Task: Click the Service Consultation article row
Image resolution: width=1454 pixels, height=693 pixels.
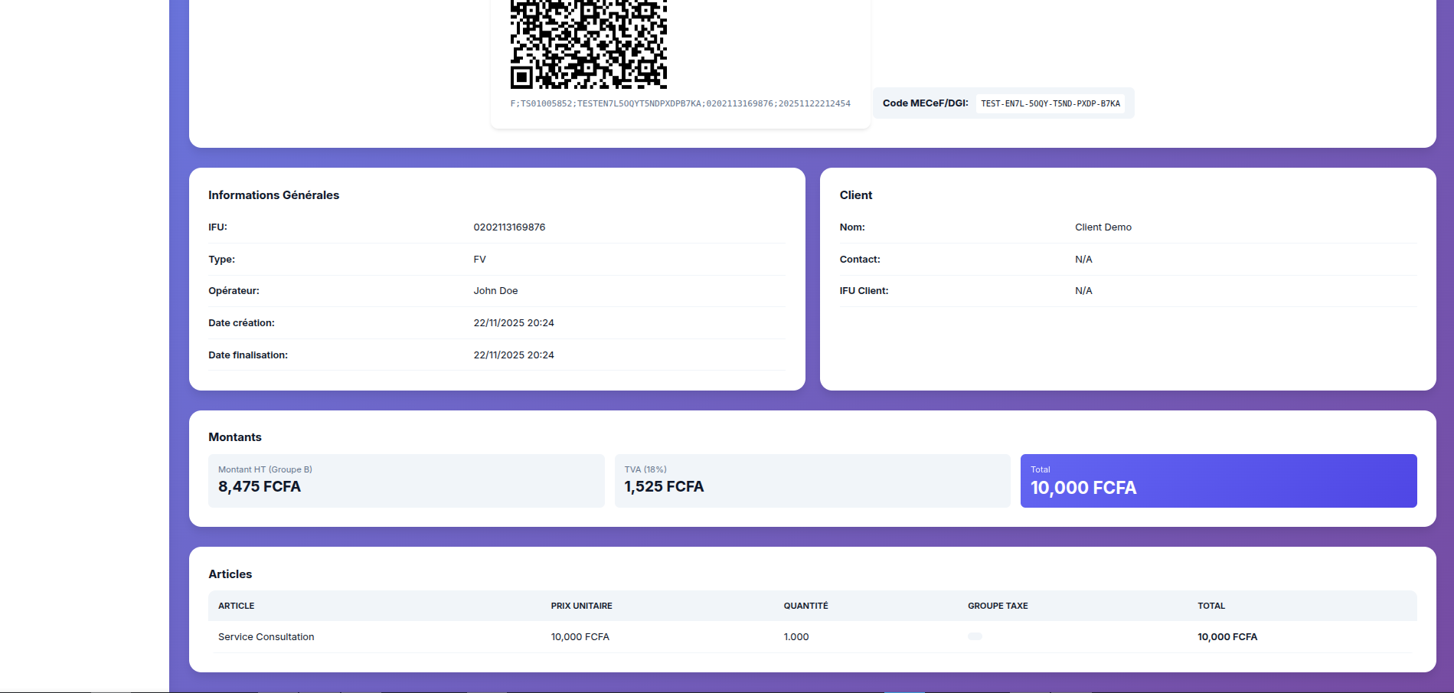Action: coord(266,637)
